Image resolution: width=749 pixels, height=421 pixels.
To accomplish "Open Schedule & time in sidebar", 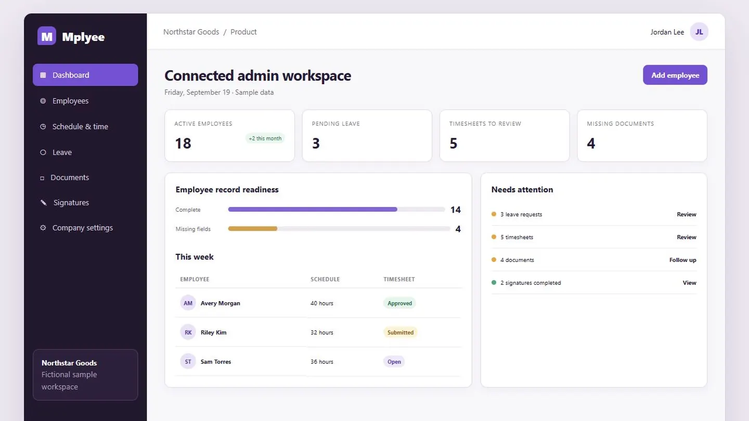I will (80, 126).
